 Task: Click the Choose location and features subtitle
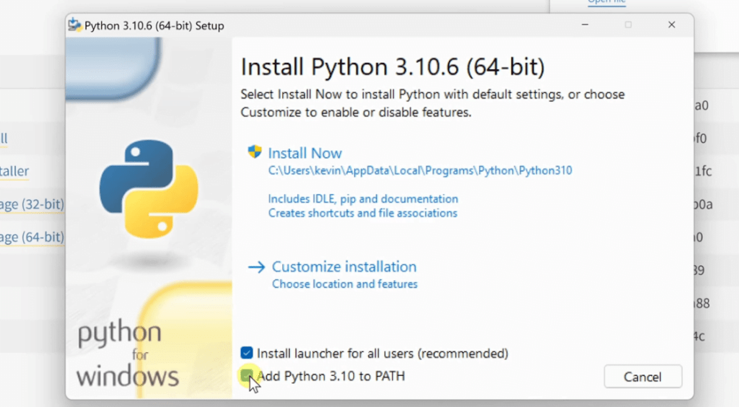344,284
